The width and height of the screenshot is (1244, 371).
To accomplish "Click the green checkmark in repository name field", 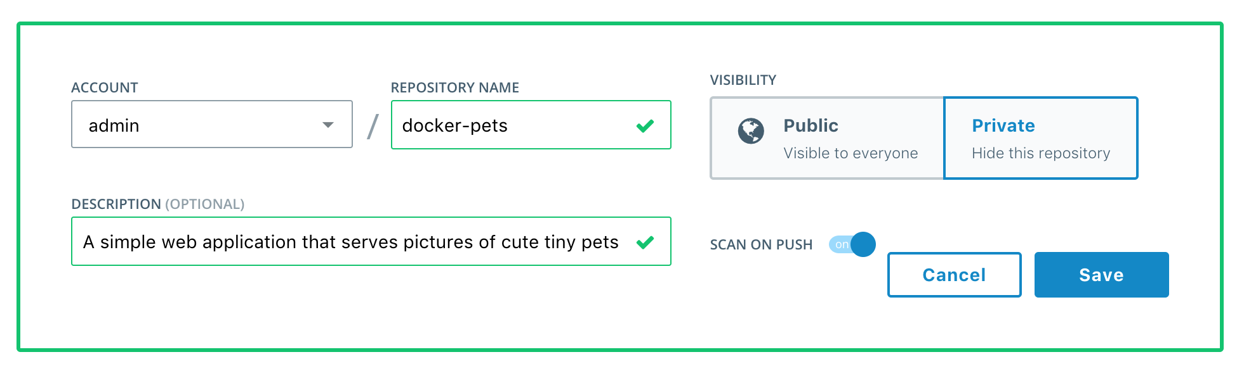I will tap(645, 126).
